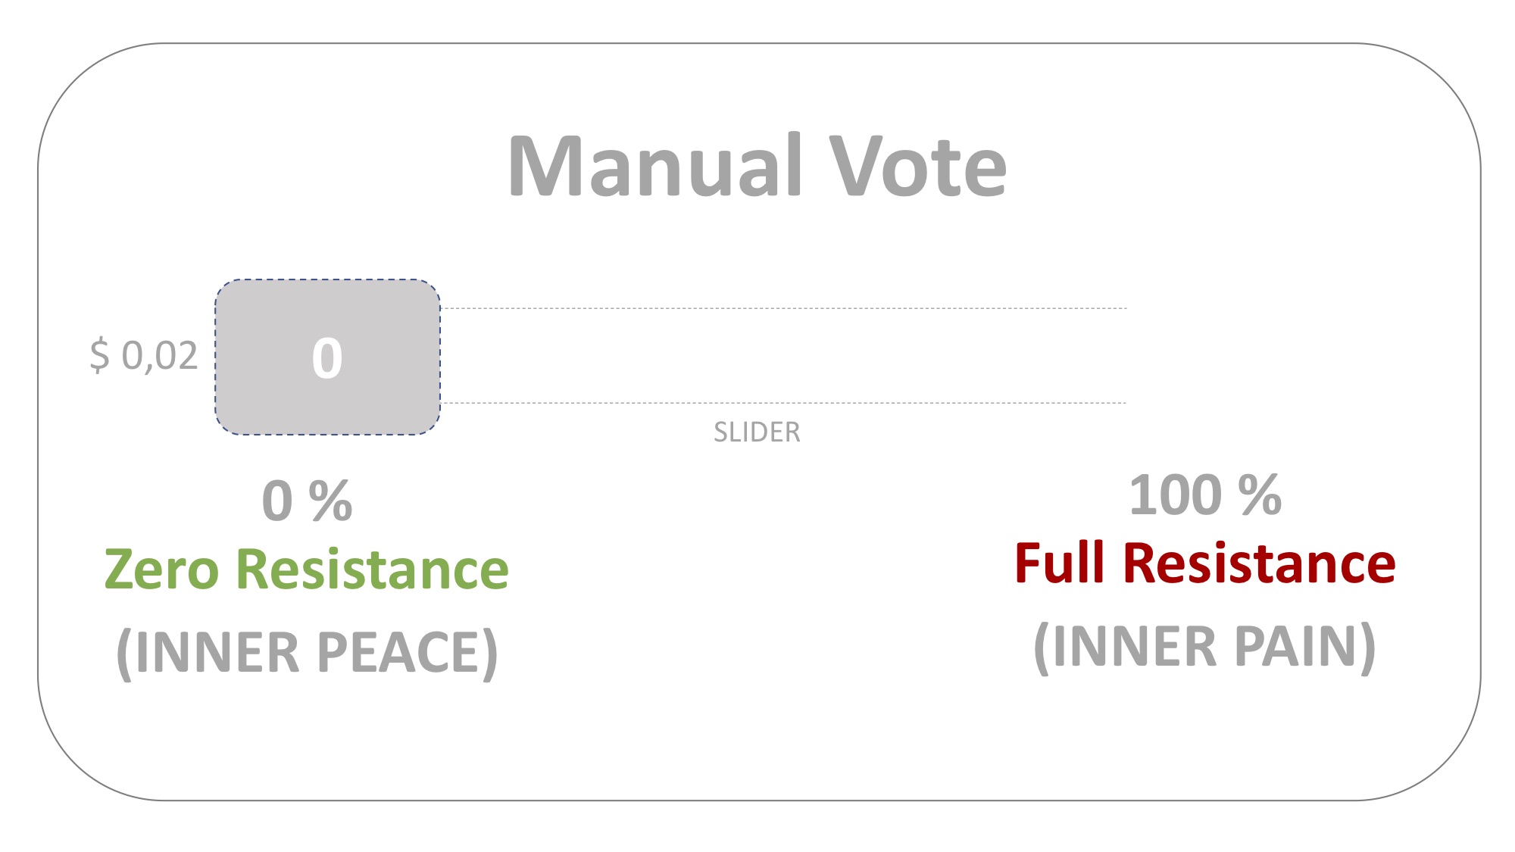The height and width of the screenshot is (852, 1515).
Task: Click the word "PEACE" in the left caption
Action: (407, 652)
